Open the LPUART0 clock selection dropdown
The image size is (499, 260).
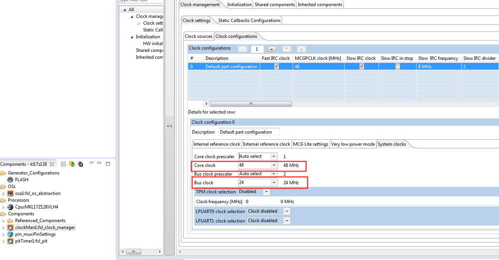coord(287,212)
